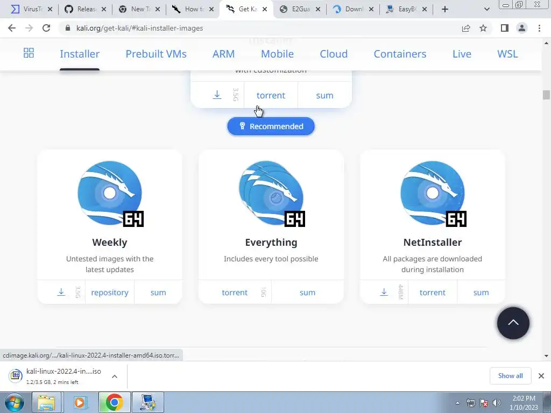Switch to the Installer section tab

(80, 54)
